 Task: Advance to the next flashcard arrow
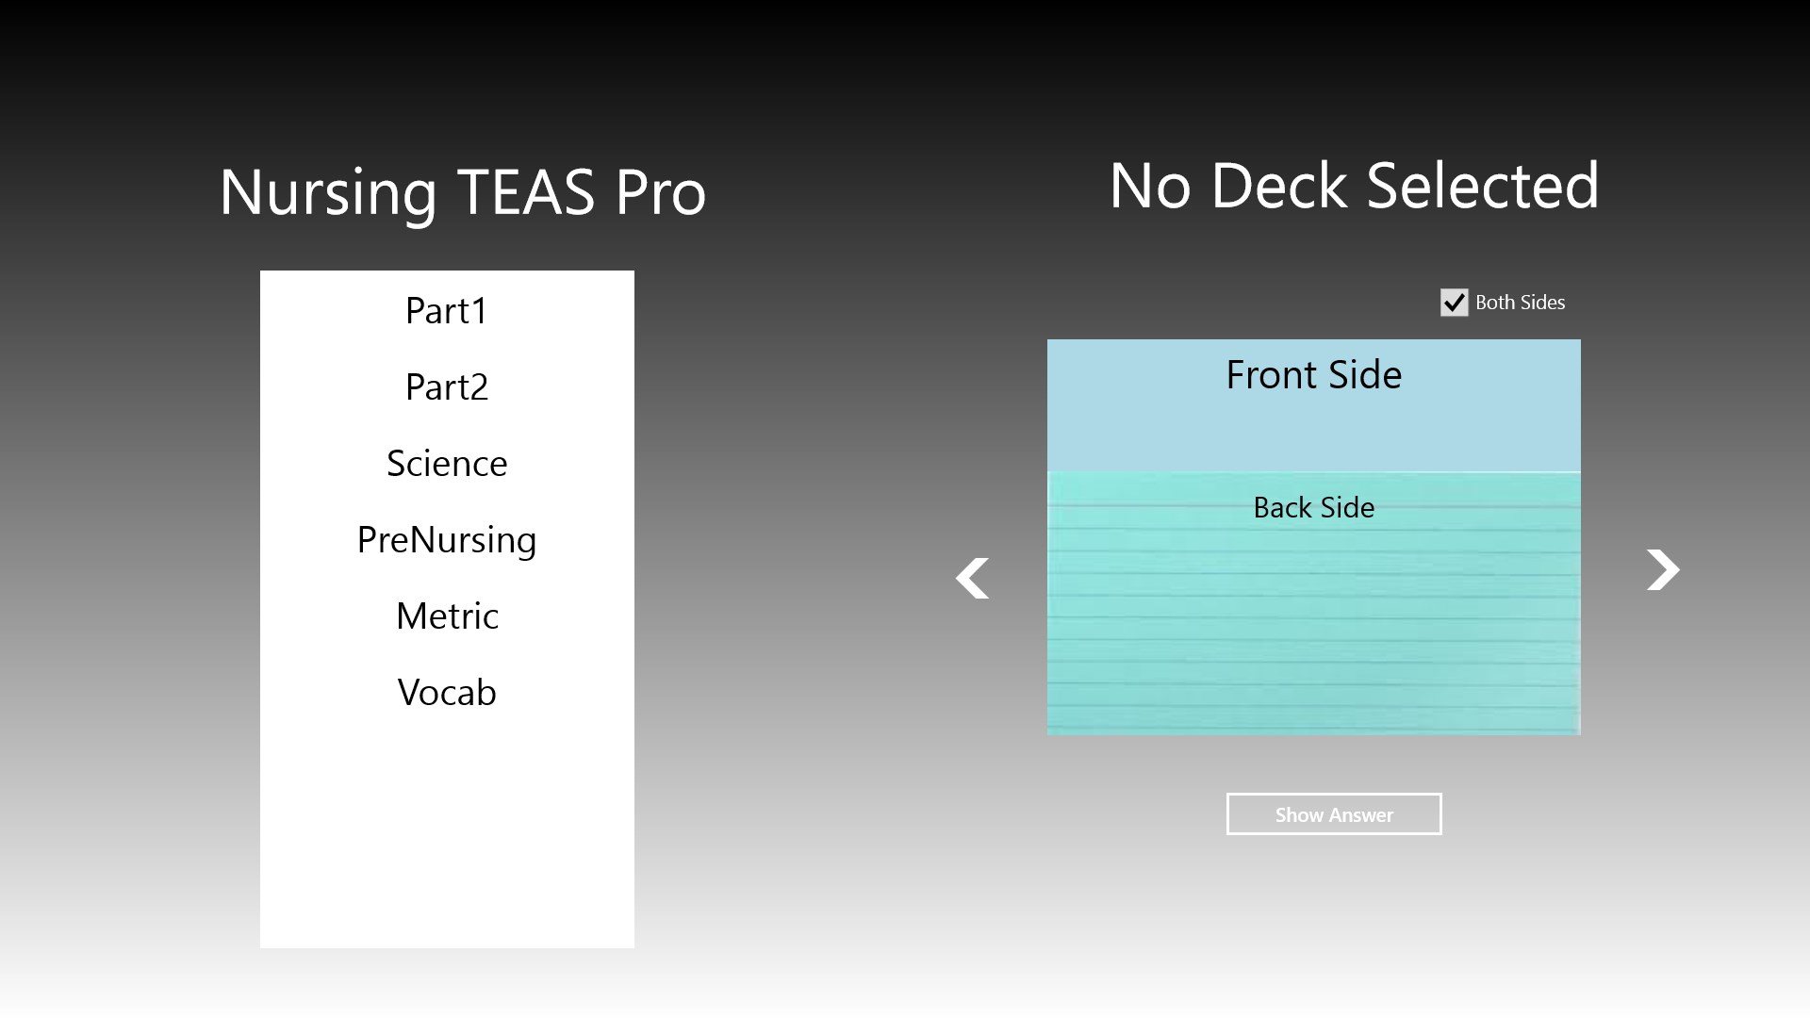[1663, 569]
